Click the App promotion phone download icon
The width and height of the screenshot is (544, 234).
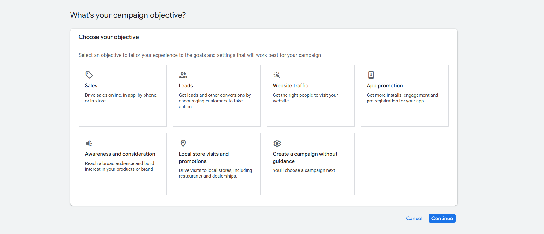point(371,75)
